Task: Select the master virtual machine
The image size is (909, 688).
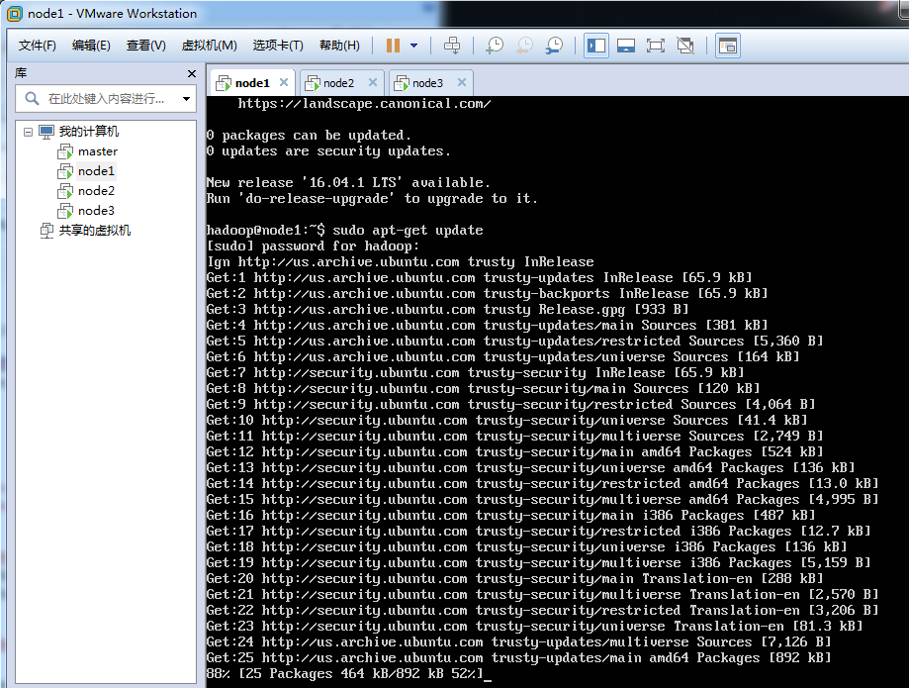Action: click(x=98, y=151)
